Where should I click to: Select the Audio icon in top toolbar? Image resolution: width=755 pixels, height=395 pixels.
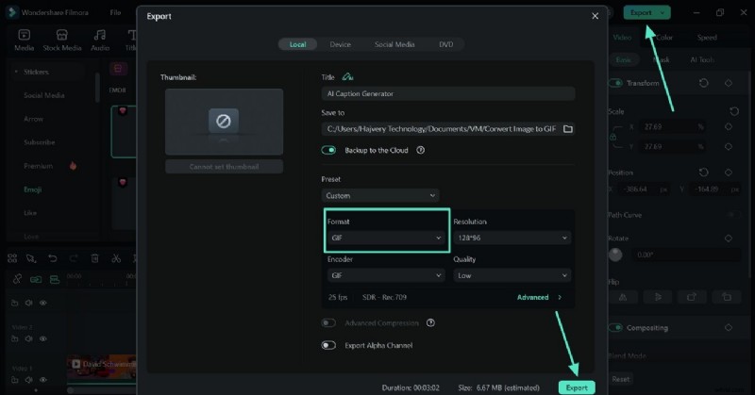click(100, 38)
